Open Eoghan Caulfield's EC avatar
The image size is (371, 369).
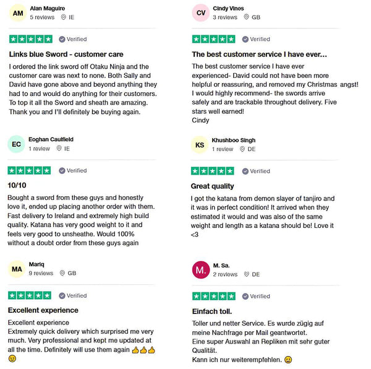click(x=17, y=144)
